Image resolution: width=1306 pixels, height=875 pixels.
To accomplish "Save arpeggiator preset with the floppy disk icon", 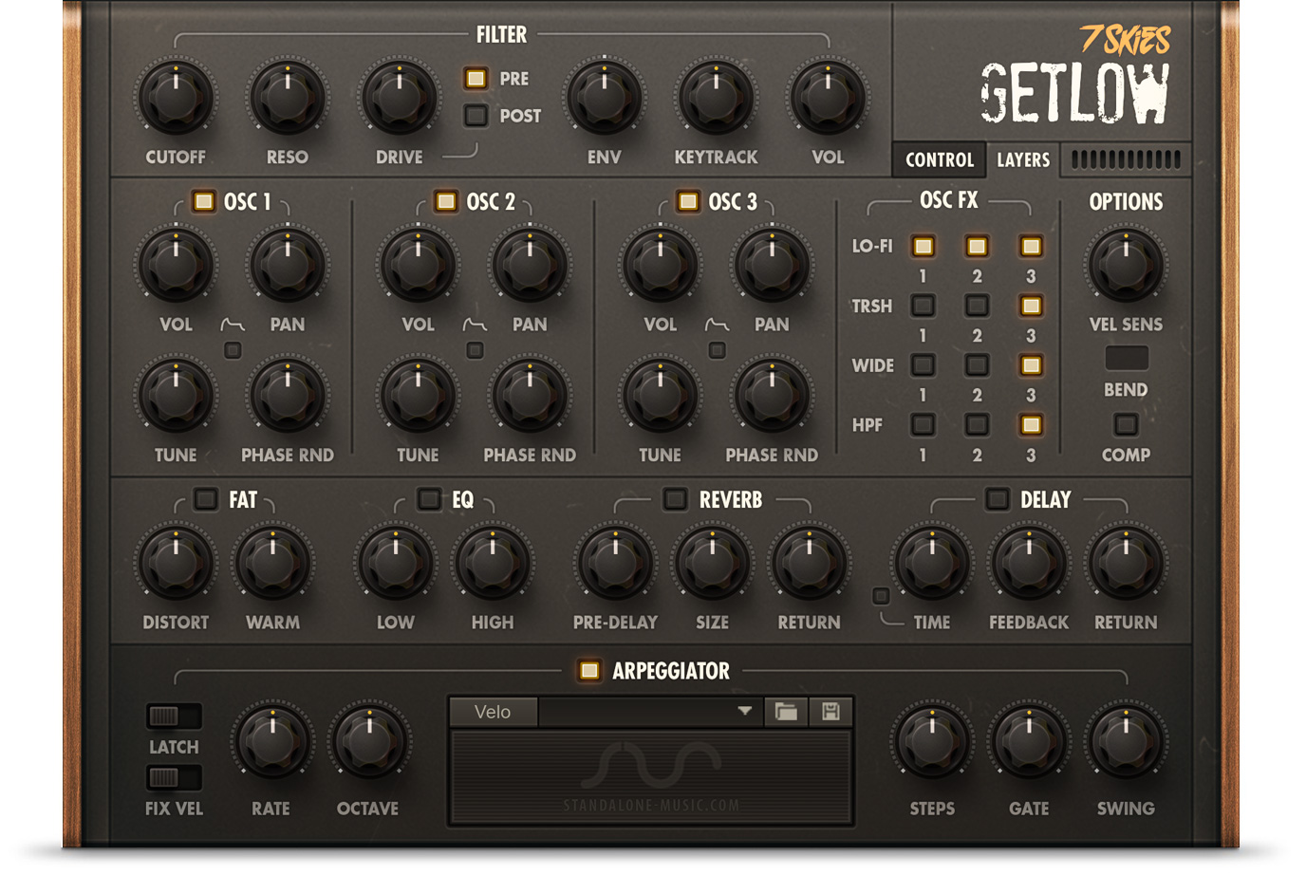I will 830,712.
